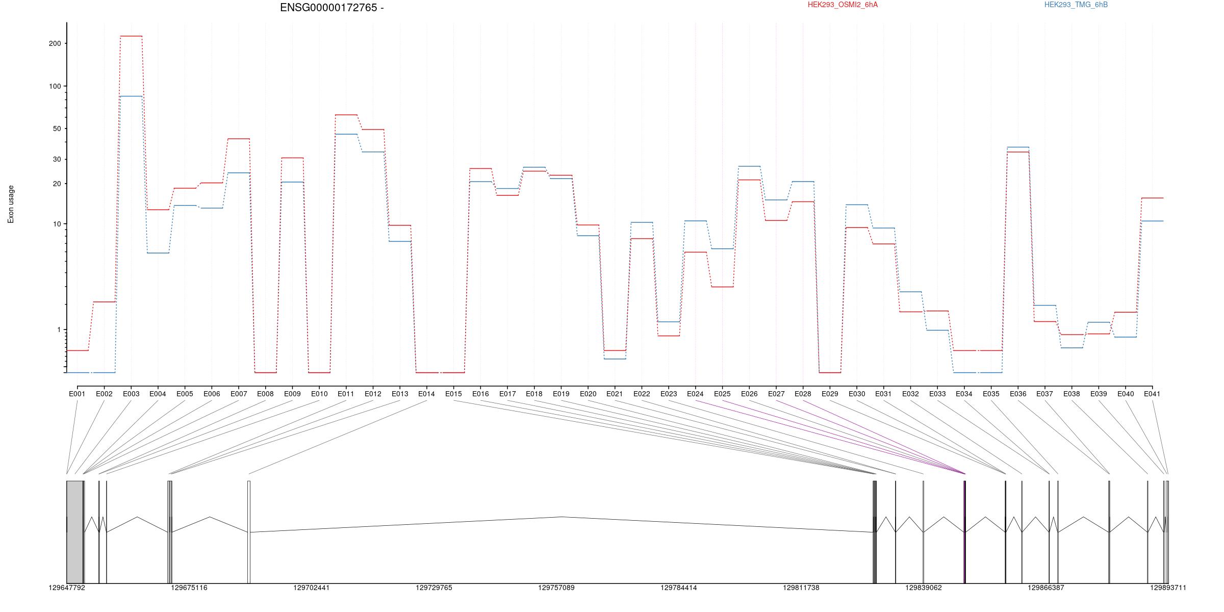
Task: Select exon label E009
Action: point(292,394)
